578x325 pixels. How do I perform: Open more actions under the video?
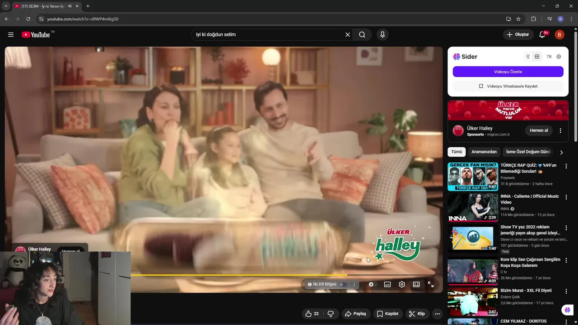pos(437,314)
